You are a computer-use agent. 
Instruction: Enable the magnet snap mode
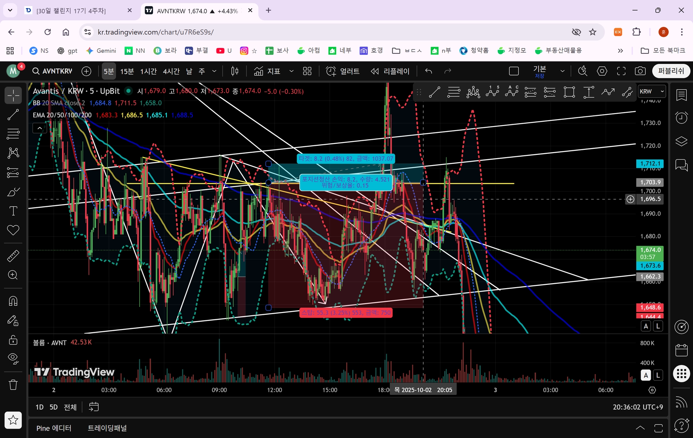[13, 301]
